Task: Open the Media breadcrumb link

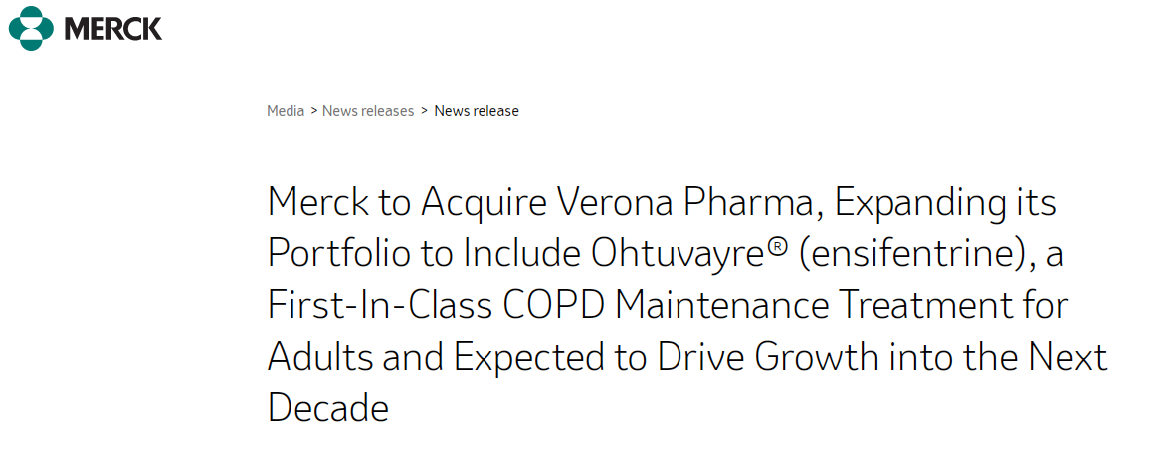Action: 286,111
